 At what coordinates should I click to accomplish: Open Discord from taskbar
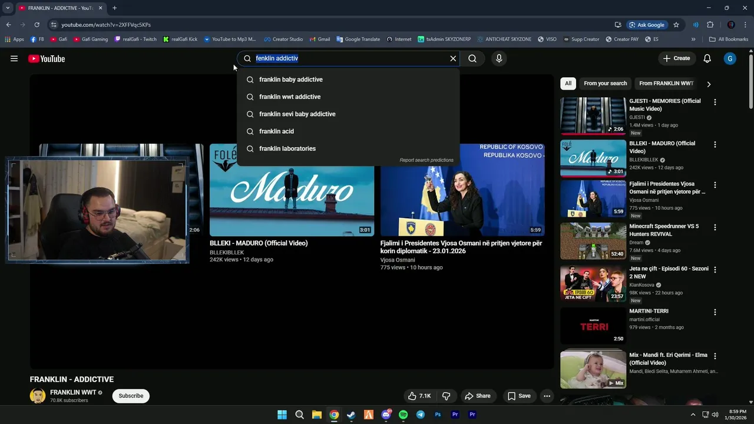(x=386, y=415)
